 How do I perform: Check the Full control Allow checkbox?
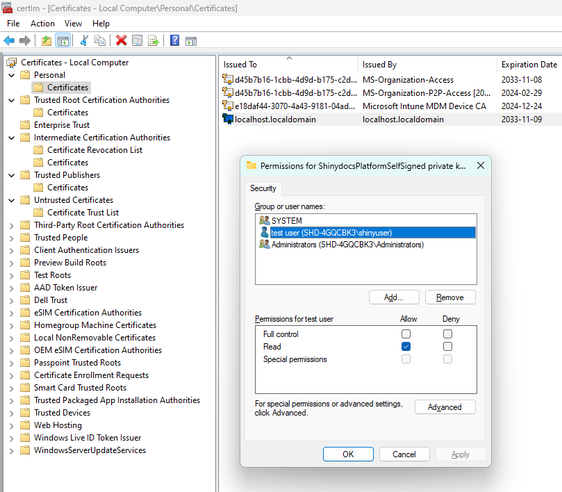[406, 334]
